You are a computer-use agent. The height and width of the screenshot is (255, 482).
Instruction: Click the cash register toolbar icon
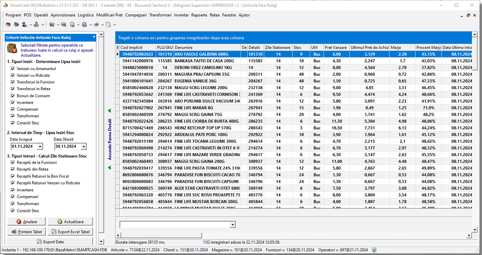pos(96,25)
